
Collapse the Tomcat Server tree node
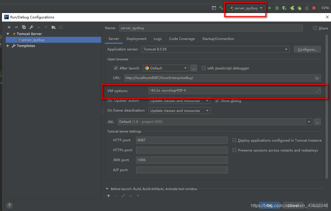click(x=8, y=34)
